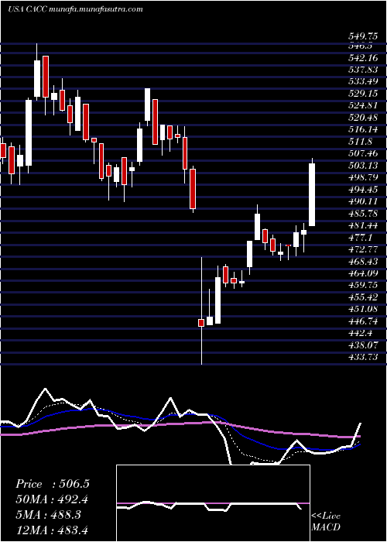
Task: Click the Price : 506.5 readout
Action: [53, 484]
